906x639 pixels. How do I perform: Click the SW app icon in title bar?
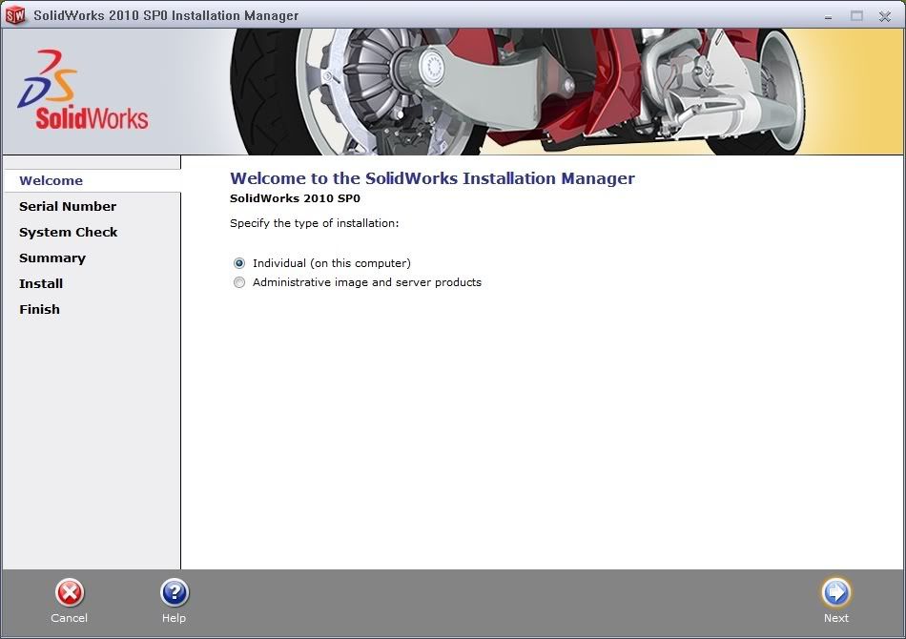point(15,15)
